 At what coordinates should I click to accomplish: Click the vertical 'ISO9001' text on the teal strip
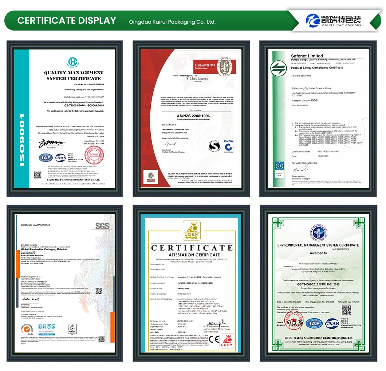coord(21,140)
